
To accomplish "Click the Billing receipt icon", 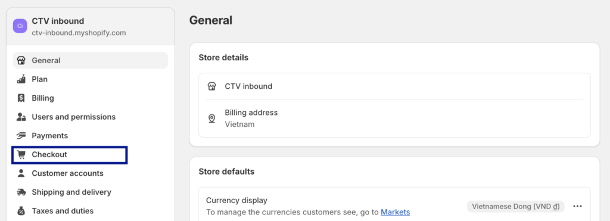I will click(x=21, y=98).
